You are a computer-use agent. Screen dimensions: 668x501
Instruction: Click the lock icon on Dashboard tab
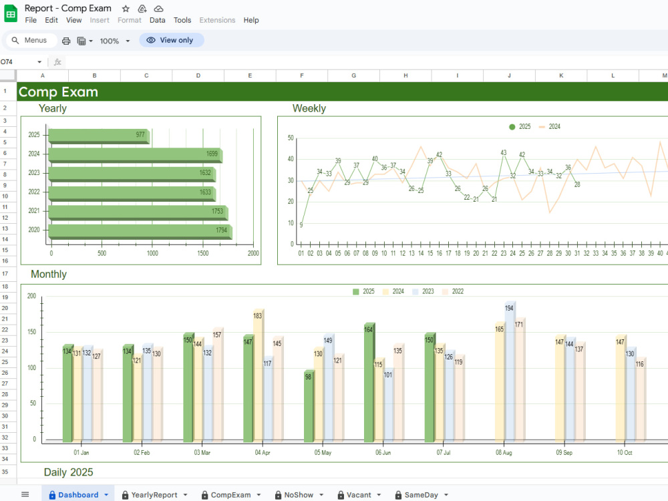coord(52,495)
